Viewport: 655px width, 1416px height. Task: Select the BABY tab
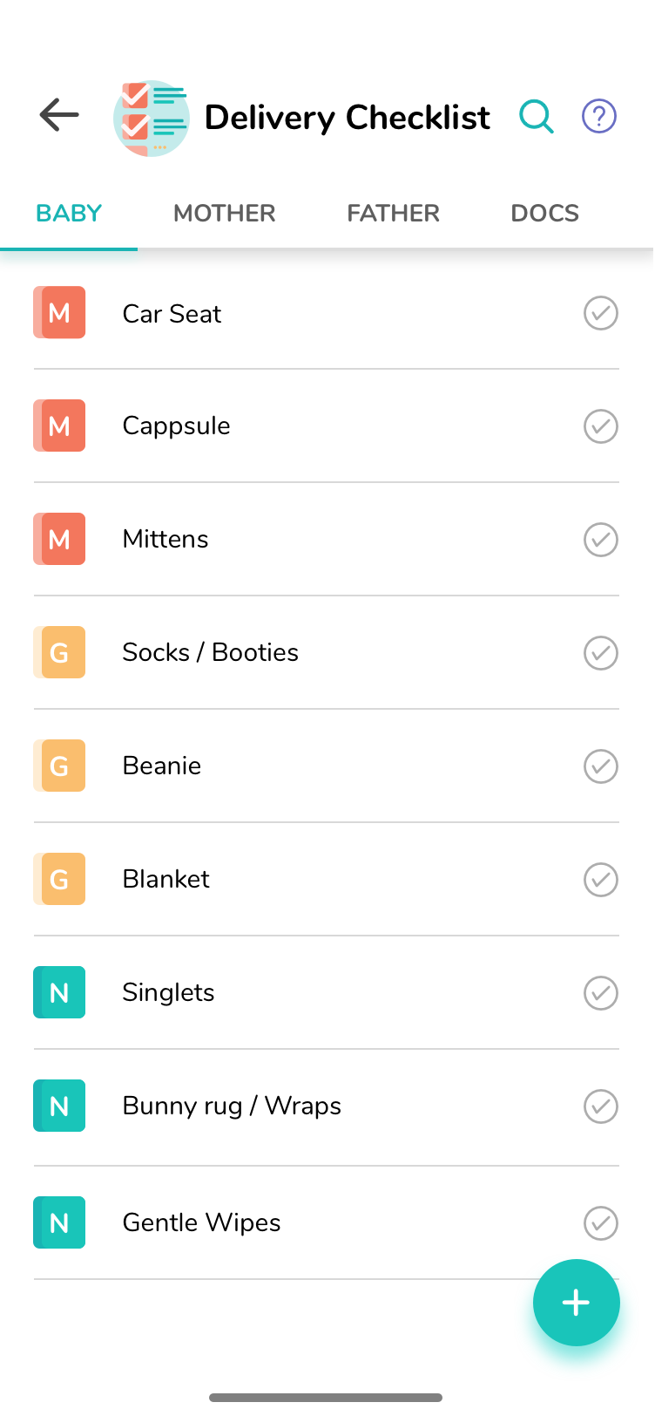point(69,214)
